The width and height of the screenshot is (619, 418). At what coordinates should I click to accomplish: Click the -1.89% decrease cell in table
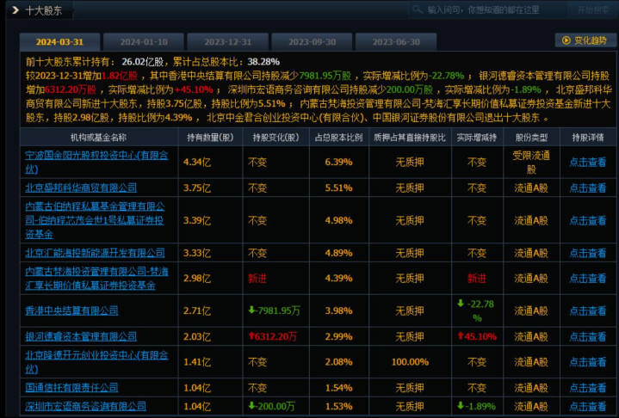coord(476,406)
